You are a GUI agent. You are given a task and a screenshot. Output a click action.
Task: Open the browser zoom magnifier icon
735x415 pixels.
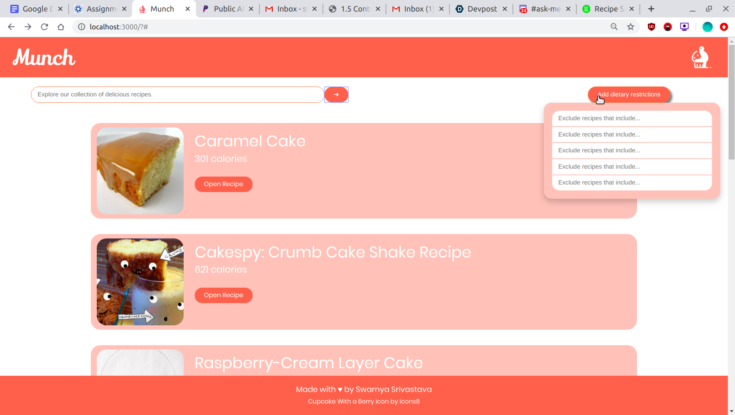[x=614, y=27]
